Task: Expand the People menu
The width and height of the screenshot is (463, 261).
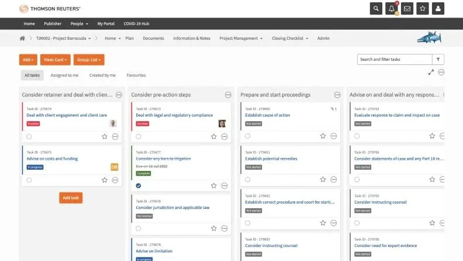Action: 79,23
